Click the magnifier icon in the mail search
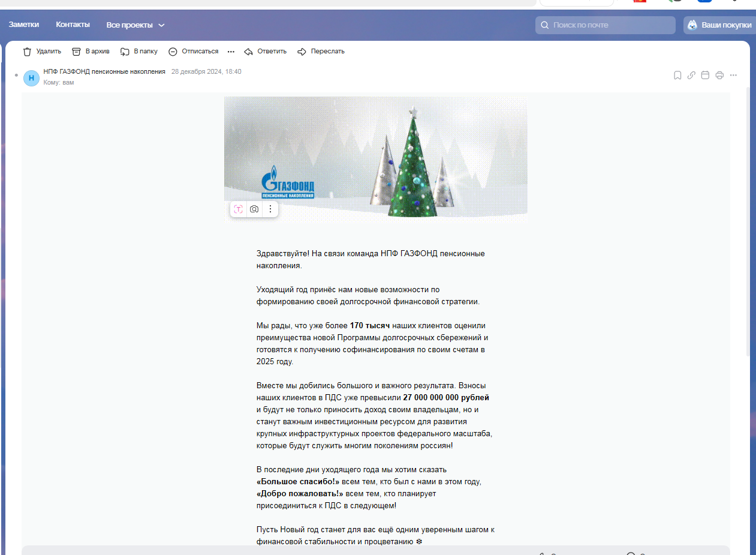 tap(545, 25)
